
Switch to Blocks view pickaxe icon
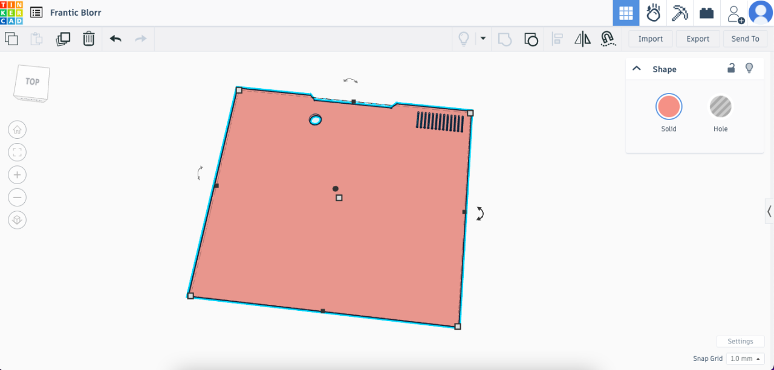680,13
